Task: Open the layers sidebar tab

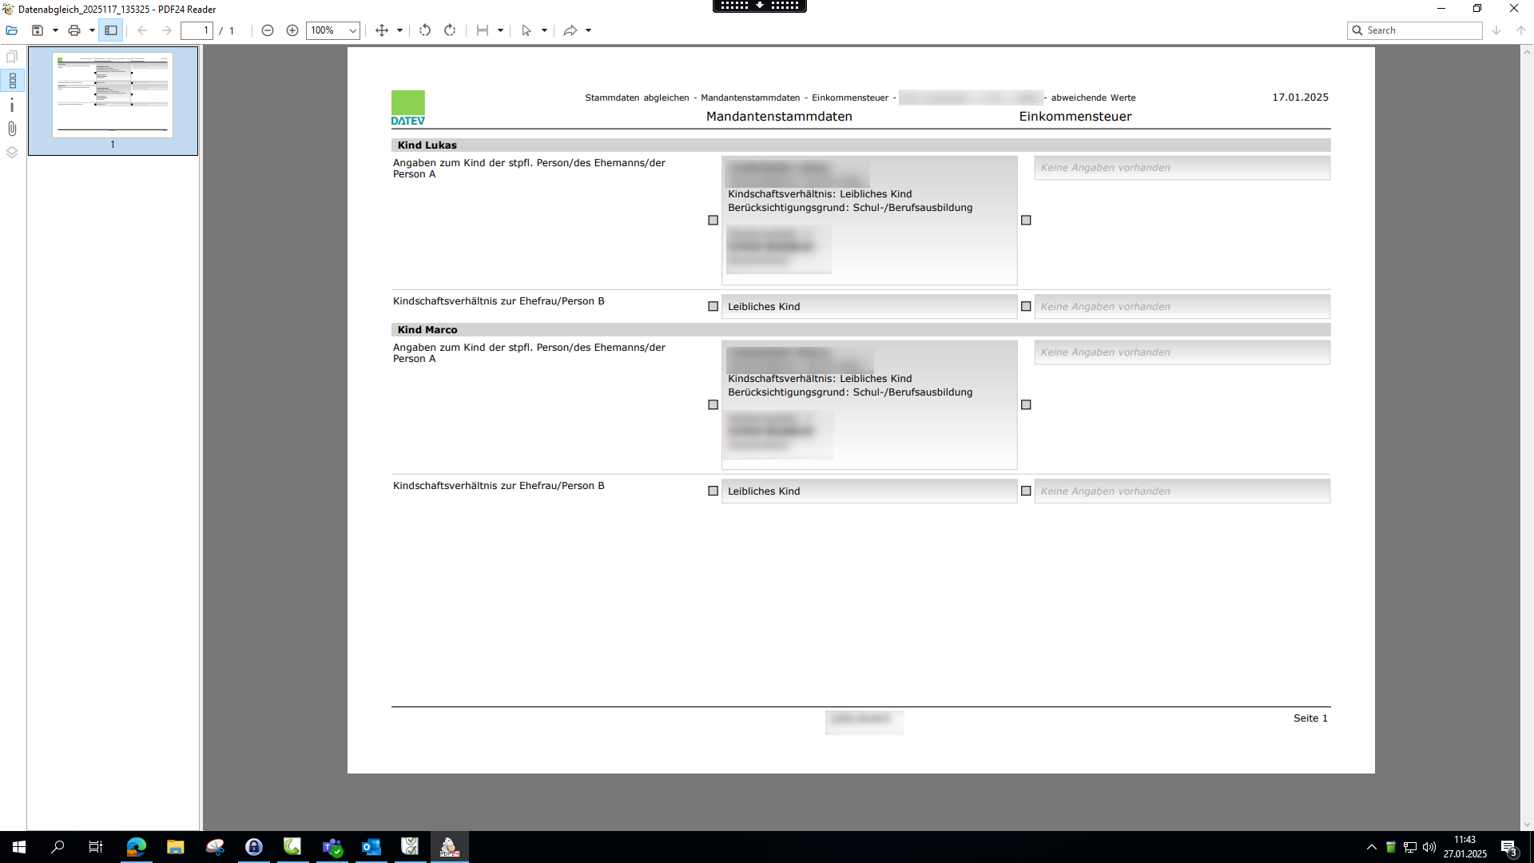Action: (x=12, y=152)
